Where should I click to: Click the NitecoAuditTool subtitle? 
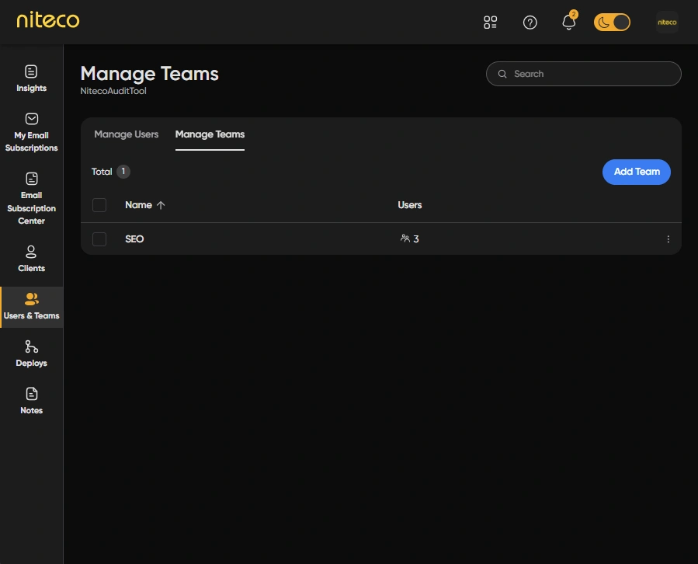tap(113, 91)
